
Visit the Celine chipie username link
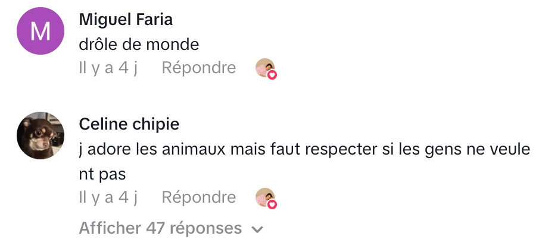coord(129,124)
